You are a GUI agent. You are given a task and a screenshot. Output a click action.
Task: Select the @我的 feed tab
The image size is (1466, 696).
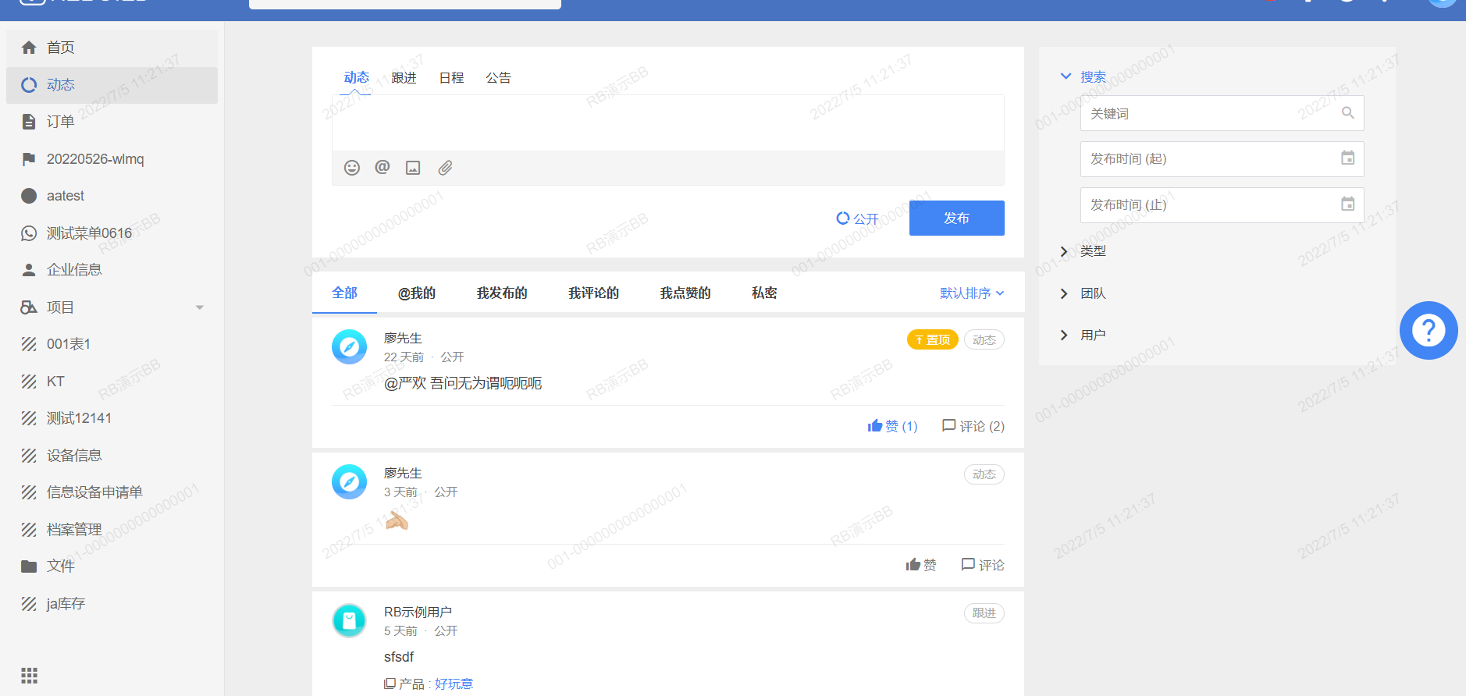pyautogui.click(x=417, y=293)
